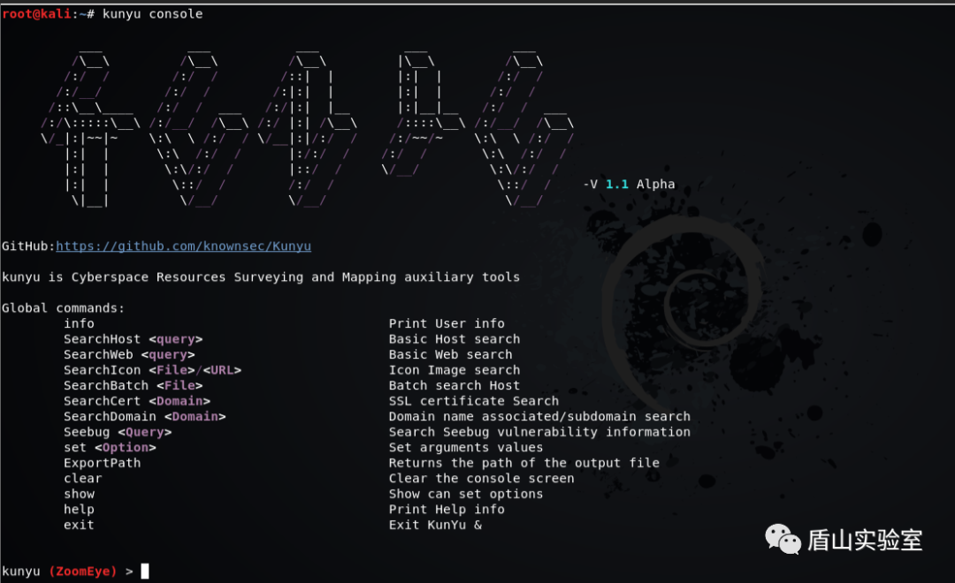The width and height of the screenshot is (955, 583).
Task: Click 'Show can set options' description
Action: pos(466,494)
